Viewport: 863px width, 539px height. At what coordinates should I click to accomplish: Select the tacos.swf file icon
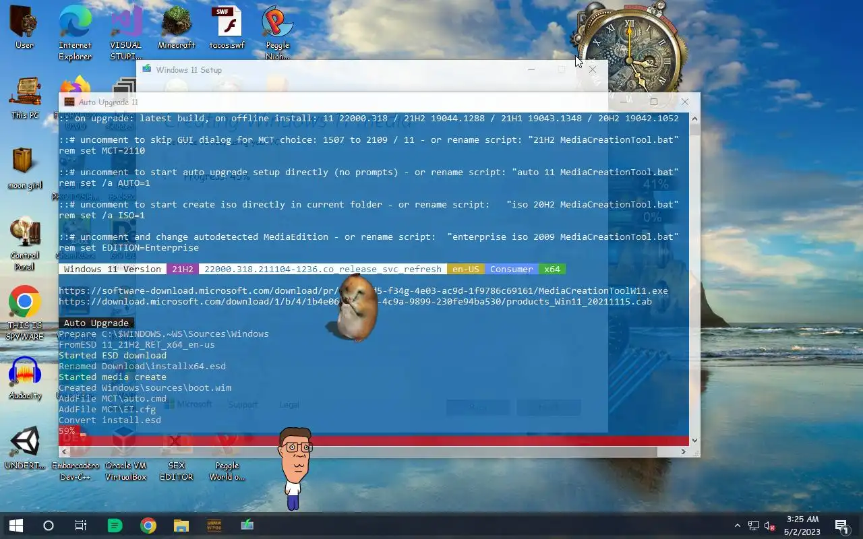click(x=227, y=27)
